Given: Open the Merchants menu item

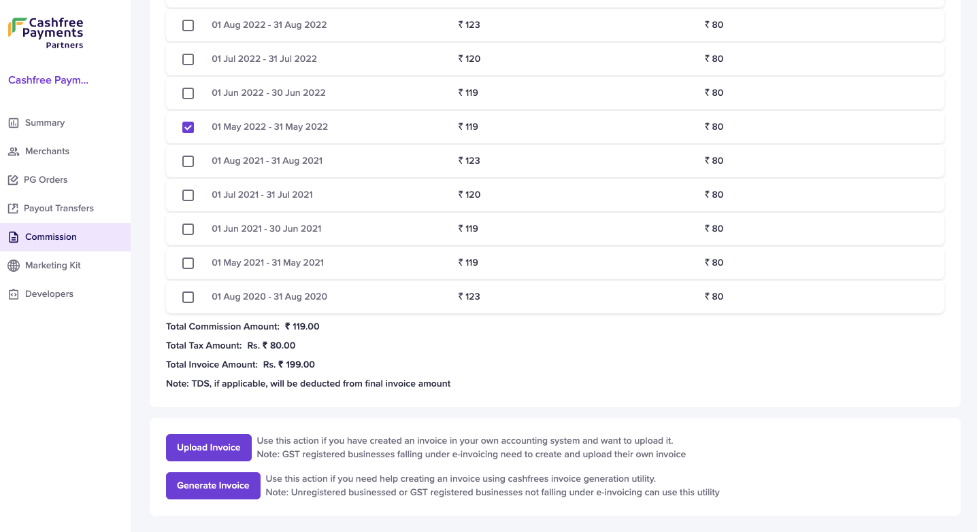Looking at the screenshot, I should 65,152.
